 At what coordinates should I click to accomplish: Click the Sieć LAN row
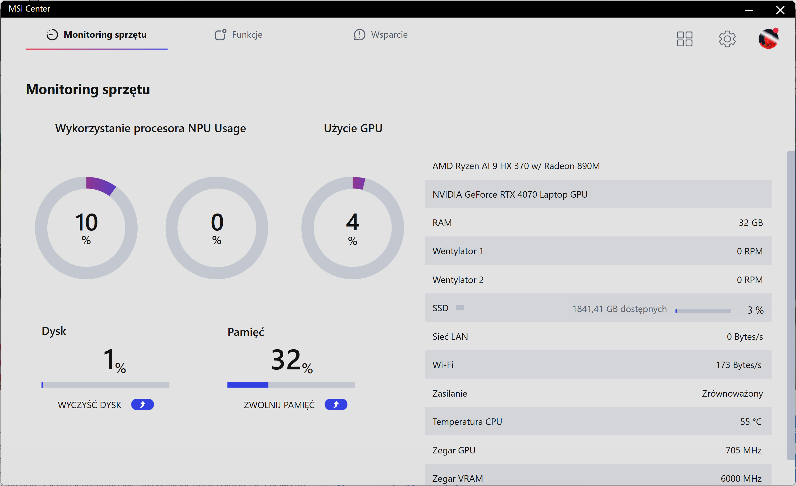click(598, 337)
